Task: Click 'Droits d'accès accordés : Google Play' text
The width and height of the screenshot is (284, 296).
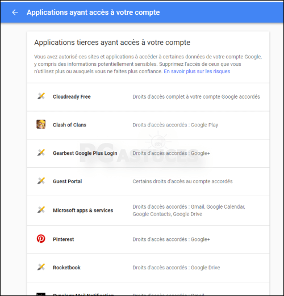Action: coord(176,125)
